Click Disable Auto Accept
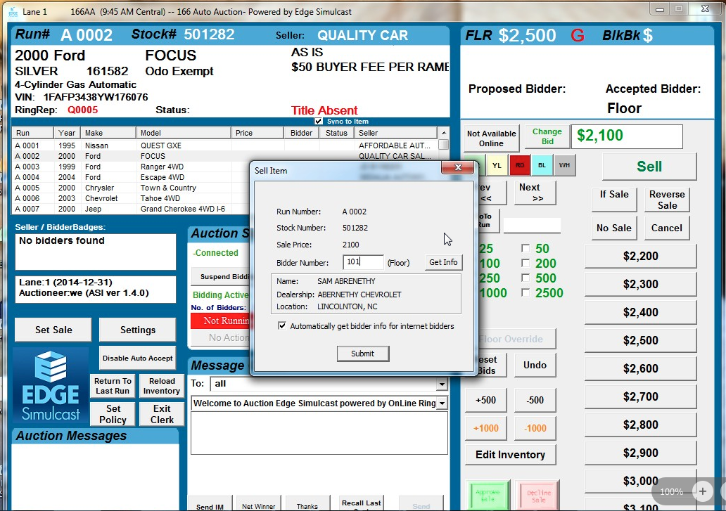Viewport: 726px width, 511px height. [137, 358]
